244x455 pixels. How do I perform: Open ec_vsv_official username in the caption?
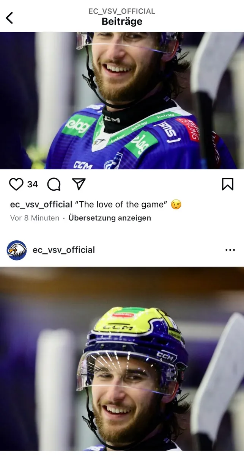(x=41, y=205)
